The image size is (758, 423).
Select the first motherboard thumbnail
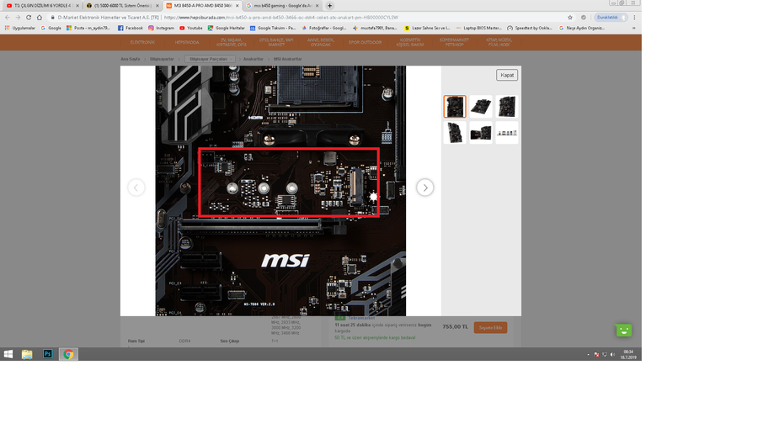click(455, 106)
